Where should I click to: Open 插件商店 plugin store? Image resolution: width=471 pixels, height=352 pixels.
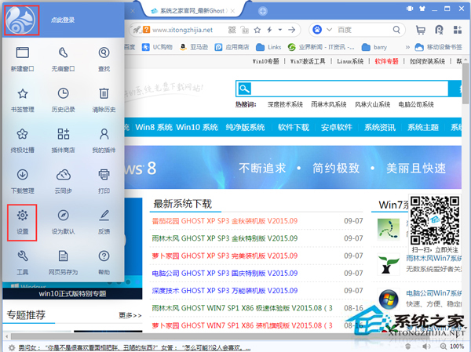[63, 140]
